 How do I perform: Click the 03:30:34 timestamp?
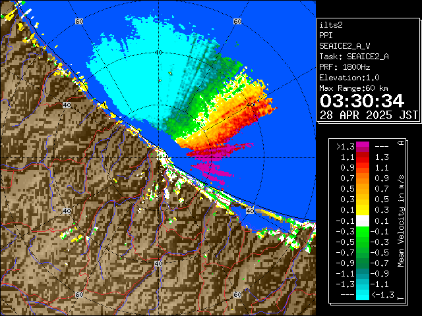pyautogui.click(x=362, y=101)
